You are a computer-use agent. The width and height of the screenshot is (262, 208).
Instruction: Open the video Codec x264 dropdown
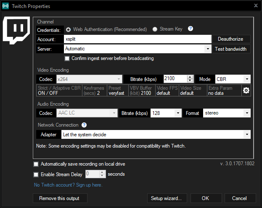pos(119,79)
